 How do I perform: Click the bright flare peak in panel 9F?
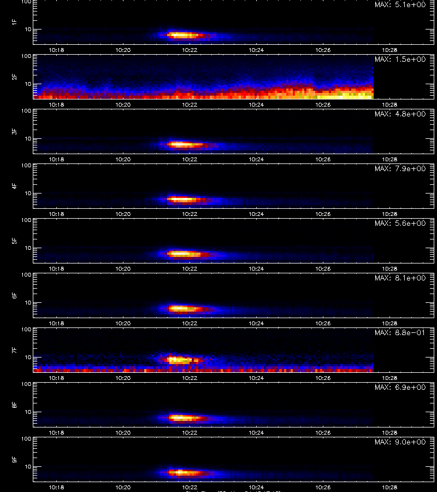click(x=184, y=472)
